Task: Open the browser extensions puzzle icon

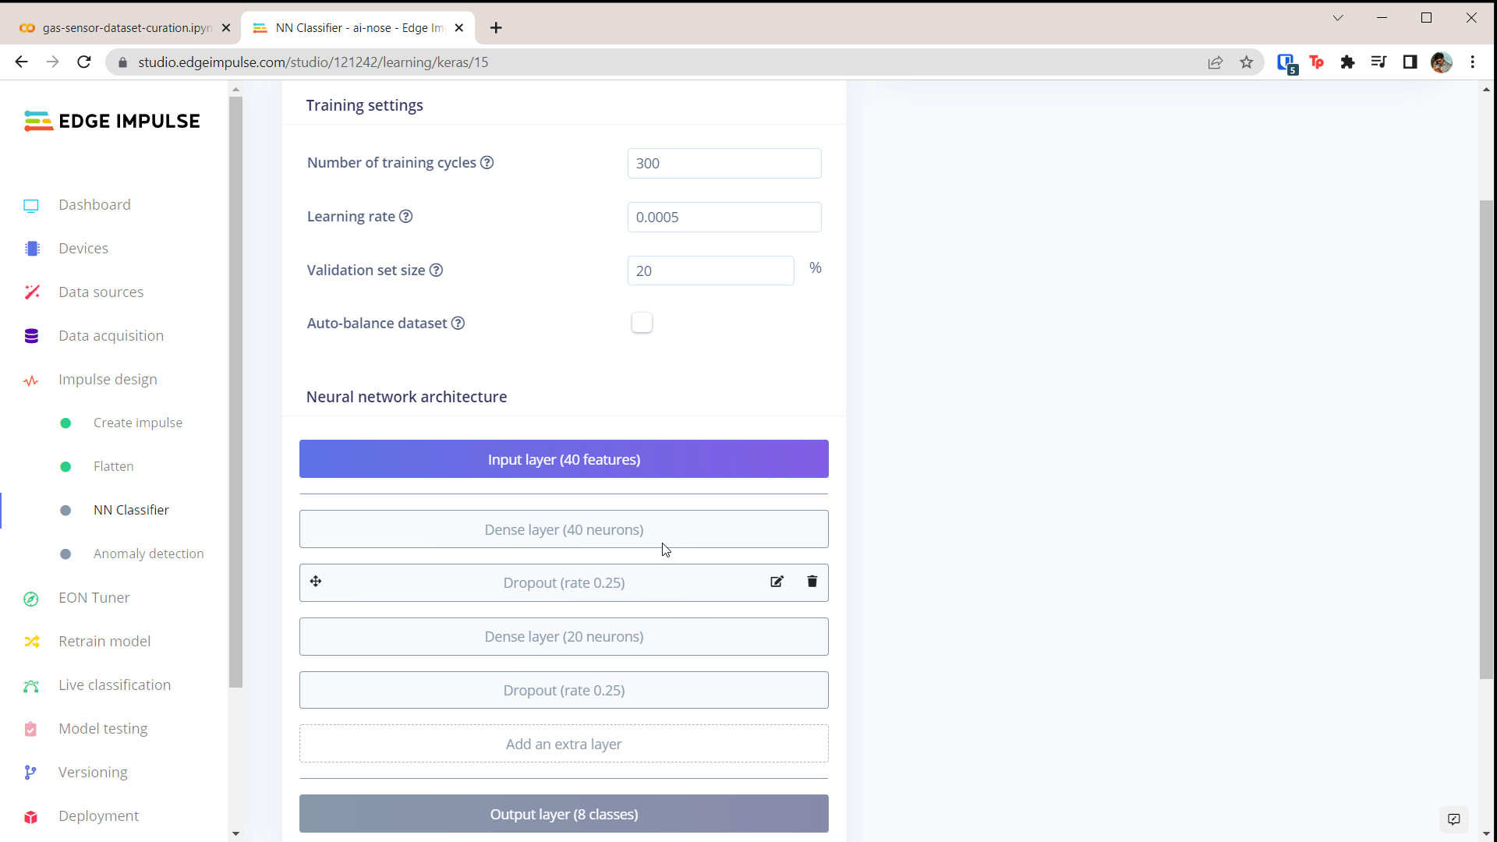Action: point(1348,62)
